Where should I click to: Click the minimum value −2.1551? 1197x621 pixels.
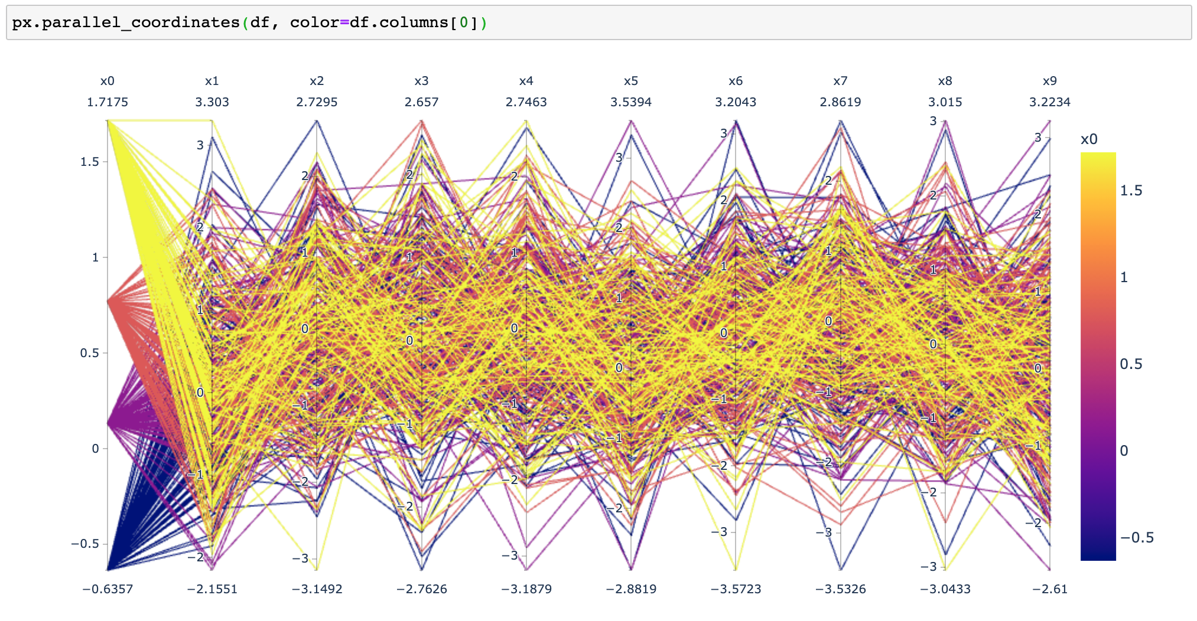pyautogui.click(x=212, y=589)
